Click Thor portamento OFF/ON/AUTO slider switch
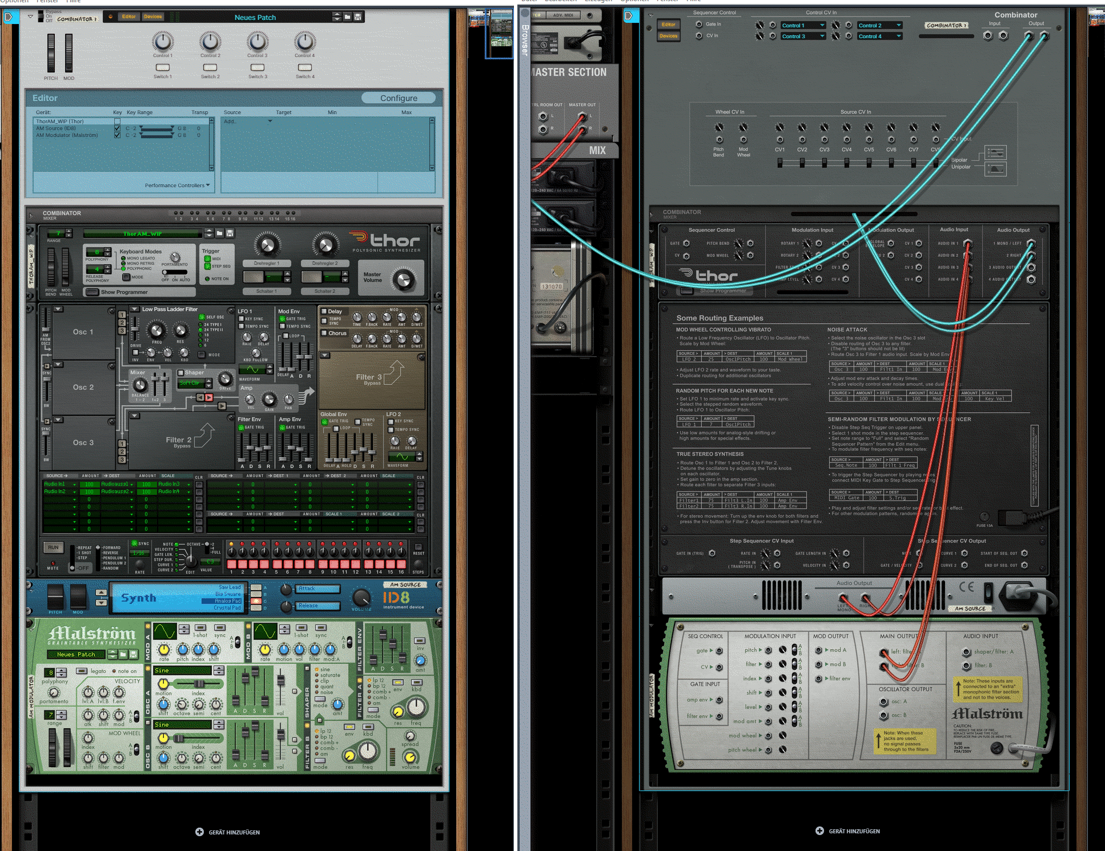This screenshot has height=851, width=1105. pyautogui.click(x=175, y=272)
